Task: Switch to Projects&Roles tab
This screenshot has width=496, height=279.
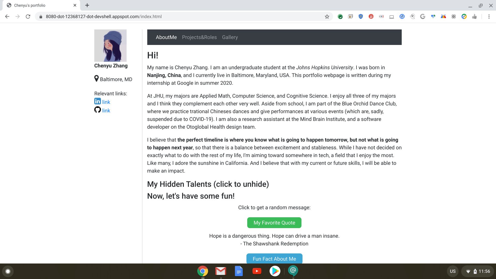Action: (x=199, y=37)
